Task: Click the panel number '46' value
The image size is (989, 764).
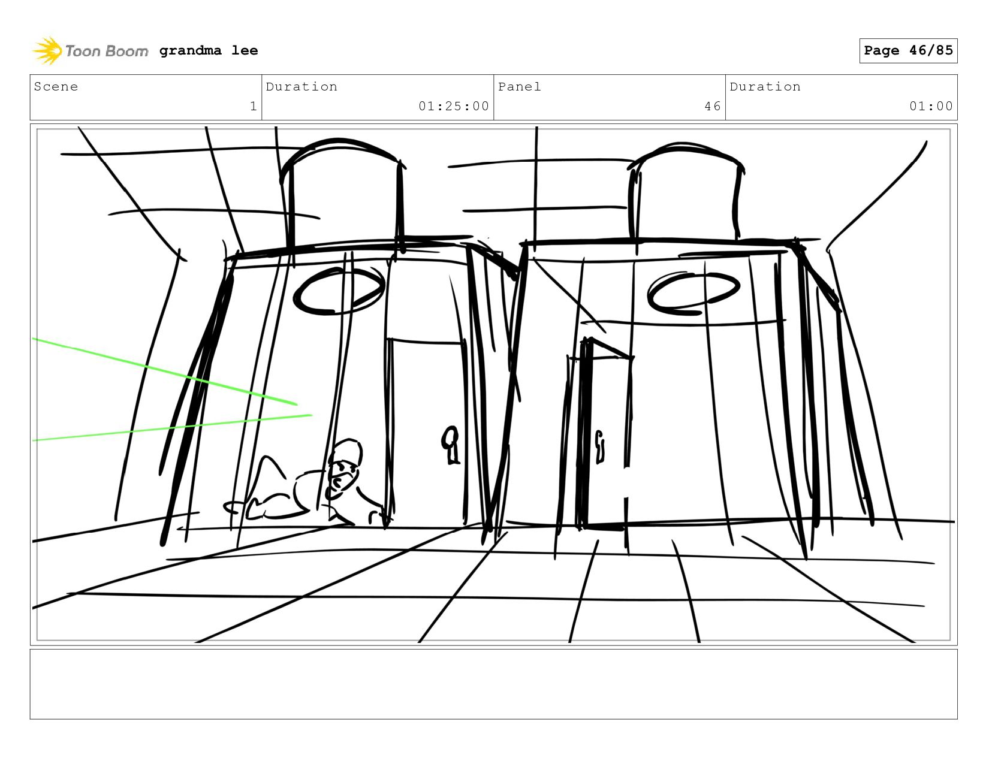Action: (x=713, y=106)
